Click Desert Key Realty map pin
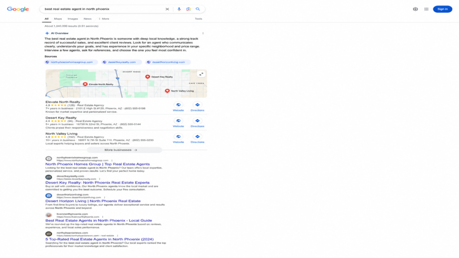The height and width of the screenshot is (258, 459). [147, 77]
